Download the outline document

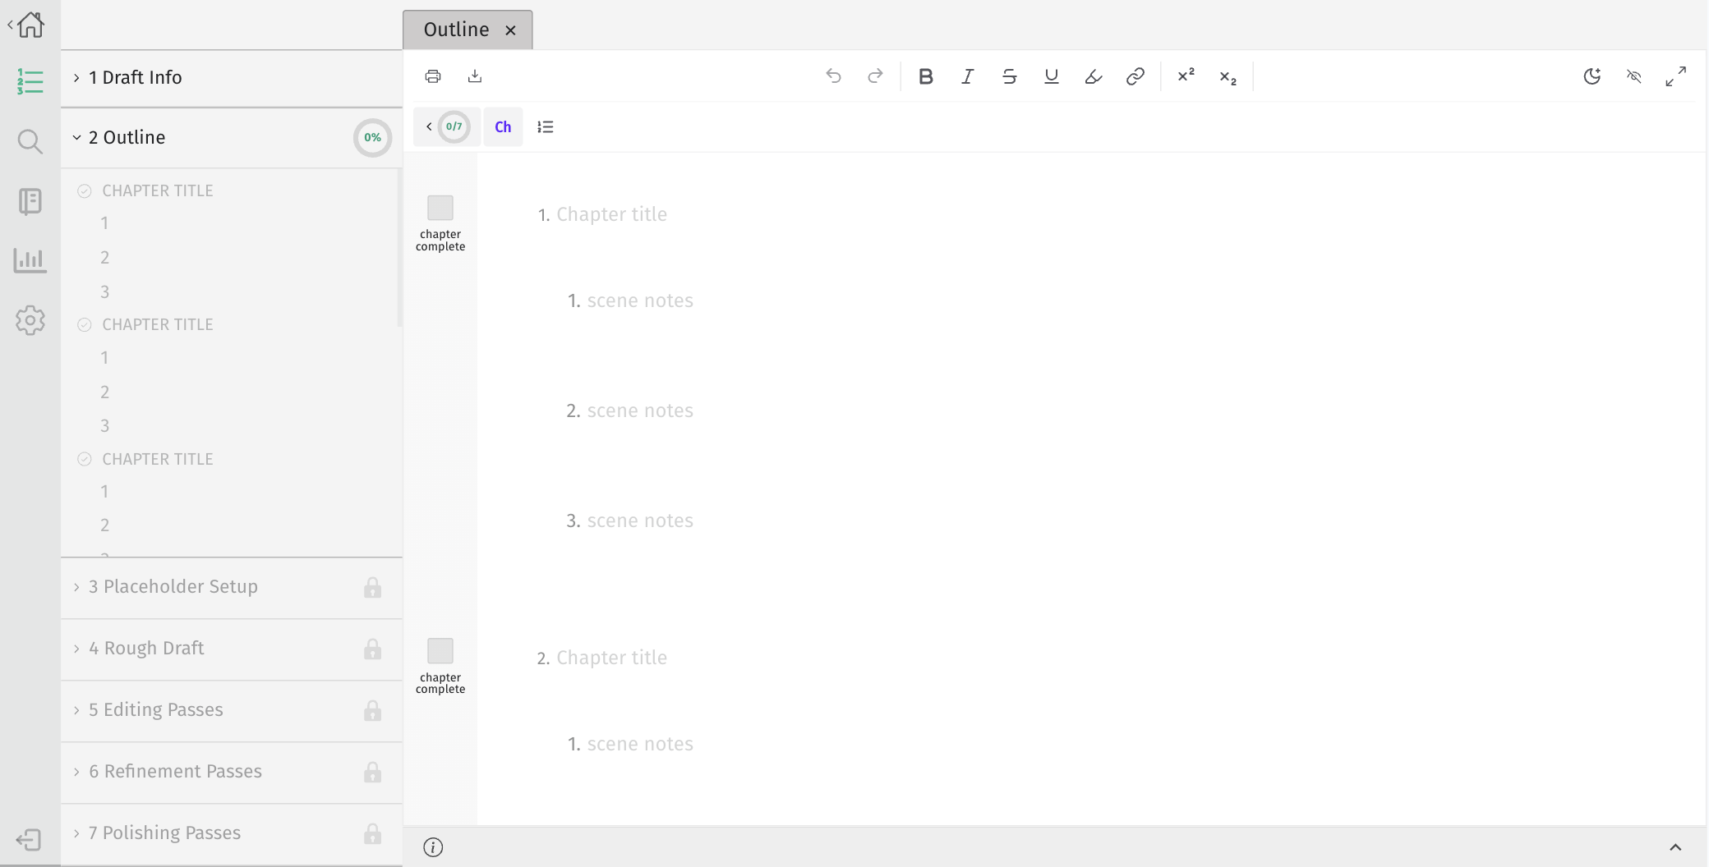coord(475,76)
